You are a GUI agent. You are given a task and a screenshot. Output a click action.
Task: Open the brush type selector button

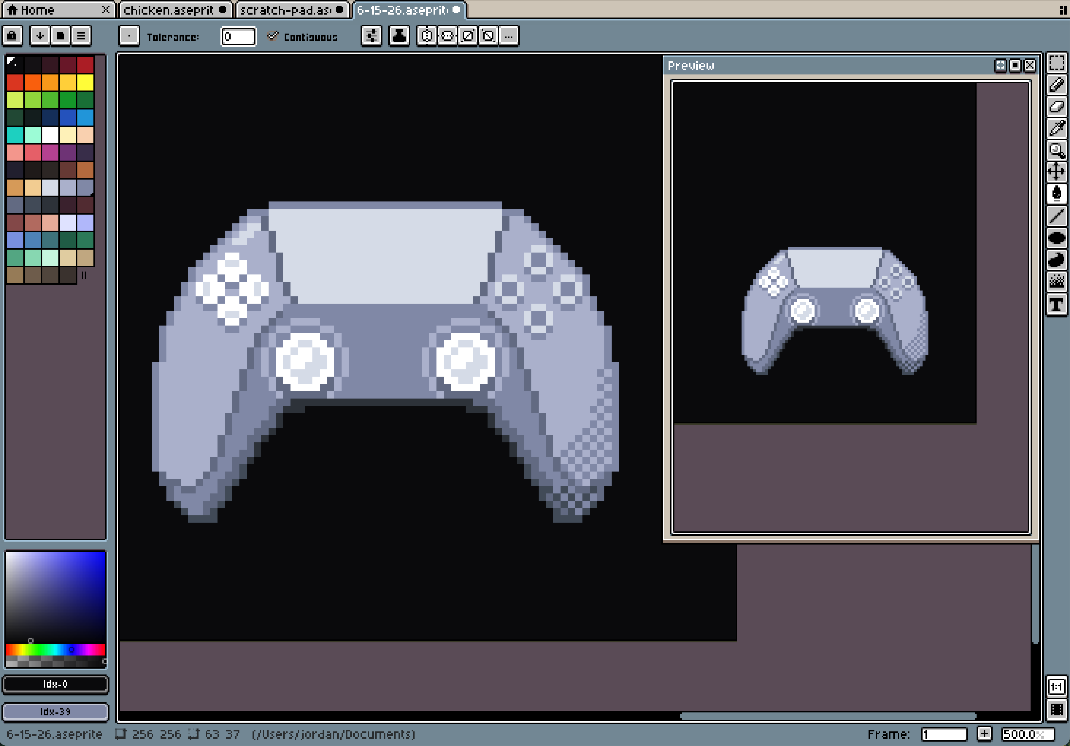pyautogui.click(x=129, y=36)
